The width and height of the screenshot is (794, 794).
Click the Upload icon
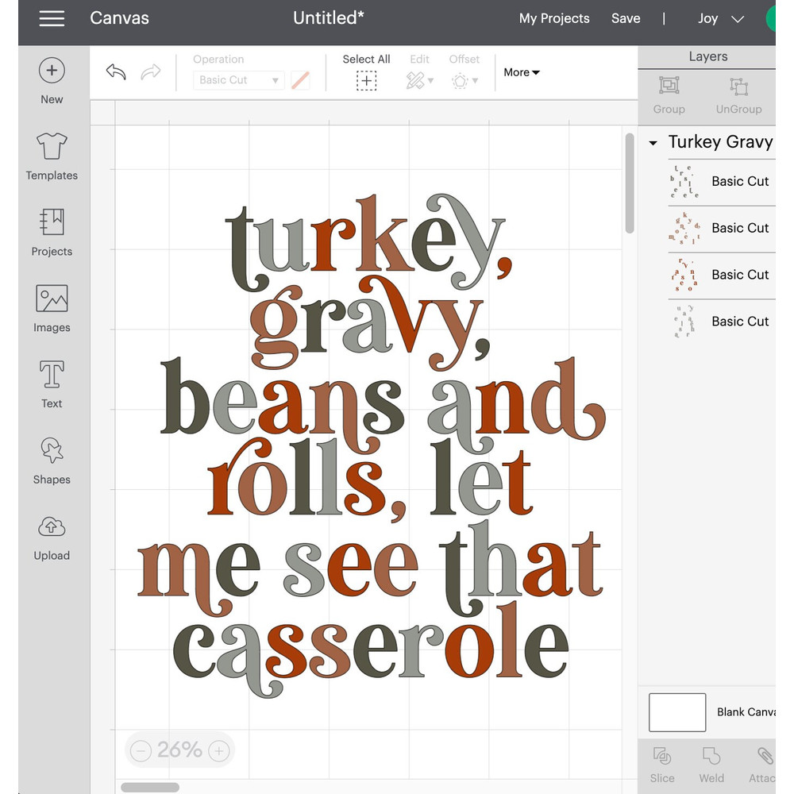52,528
